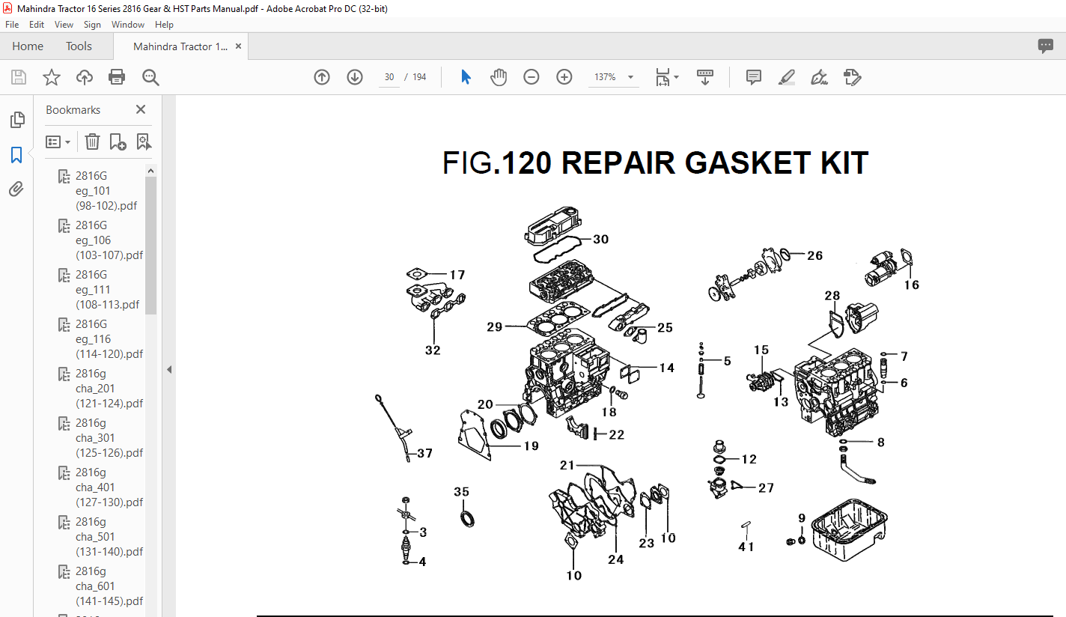Go to the previous page

click(x=322, y=77)
